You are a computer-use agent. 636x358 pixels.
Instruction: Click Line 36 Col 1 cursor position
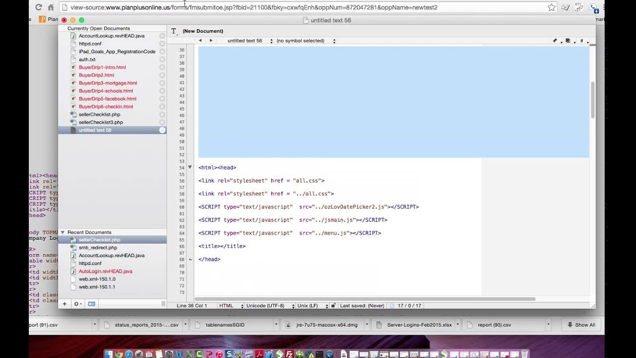(192, 306)
